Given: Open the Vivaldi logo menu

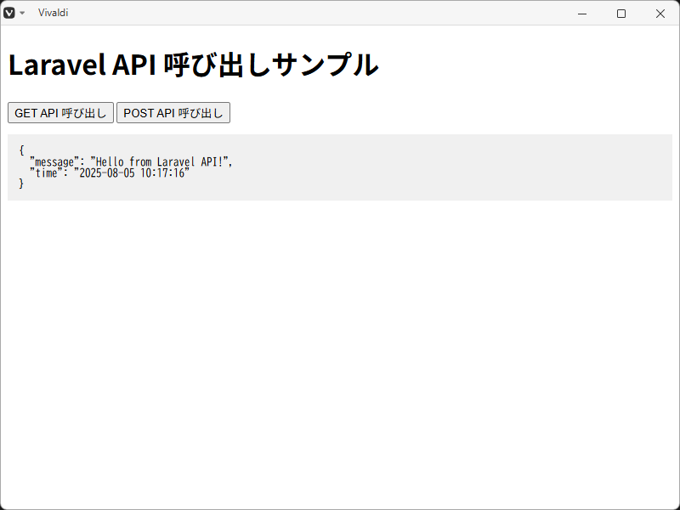Looking at the screenshot, I should click(9, 13).
